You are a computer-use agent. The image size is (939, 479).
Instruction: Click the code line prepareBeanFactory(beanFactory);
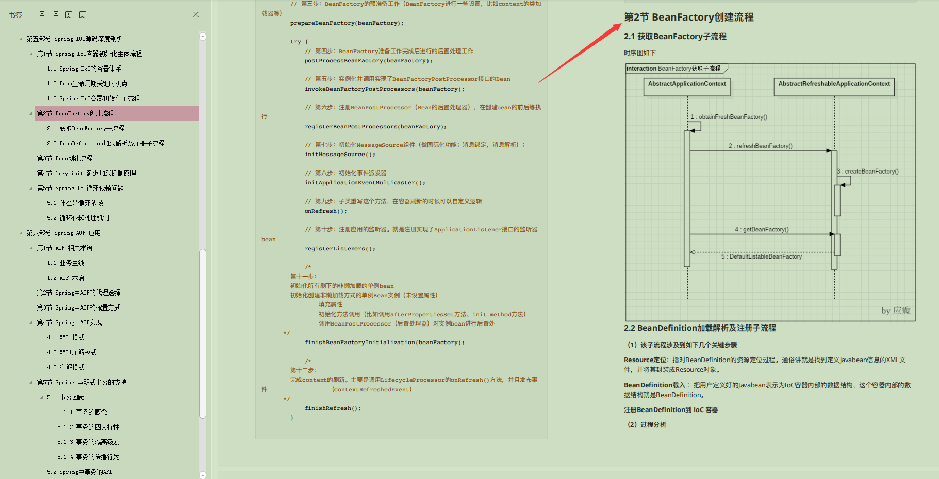coord(347,23)
